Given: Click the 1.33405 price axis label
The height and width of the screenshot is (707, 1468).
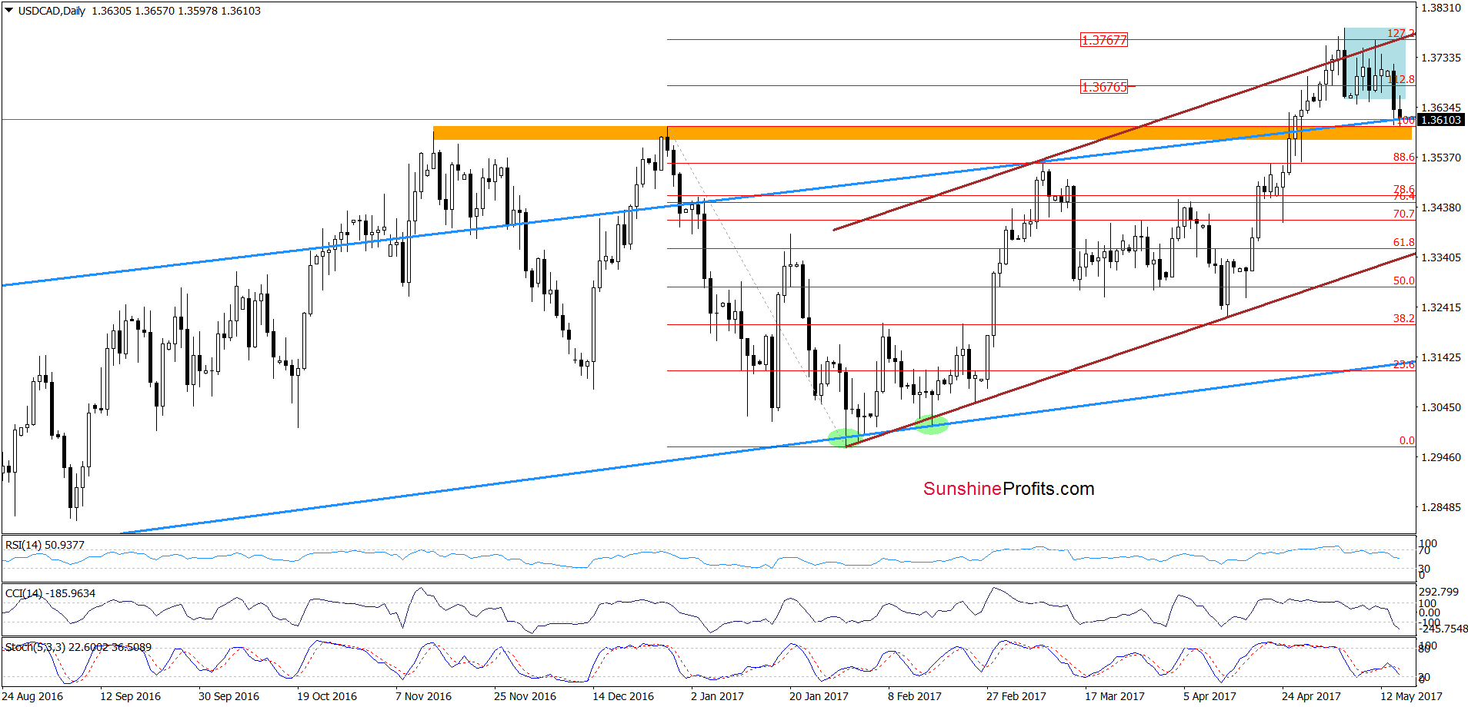Looking at the screenshot, I should [1440, 257].
